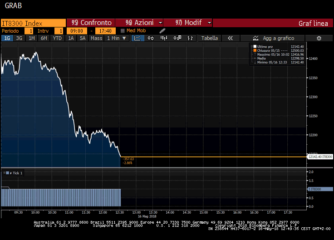Click the pencil edit icon beside Med Mob
This screenshot has width=334, height=240.
[162, 31]
